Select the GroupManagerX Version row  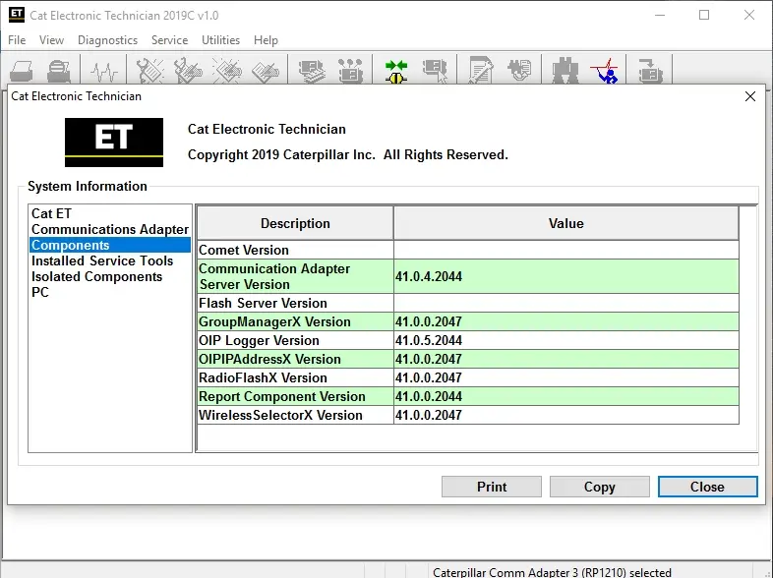[x=274, y=321]
